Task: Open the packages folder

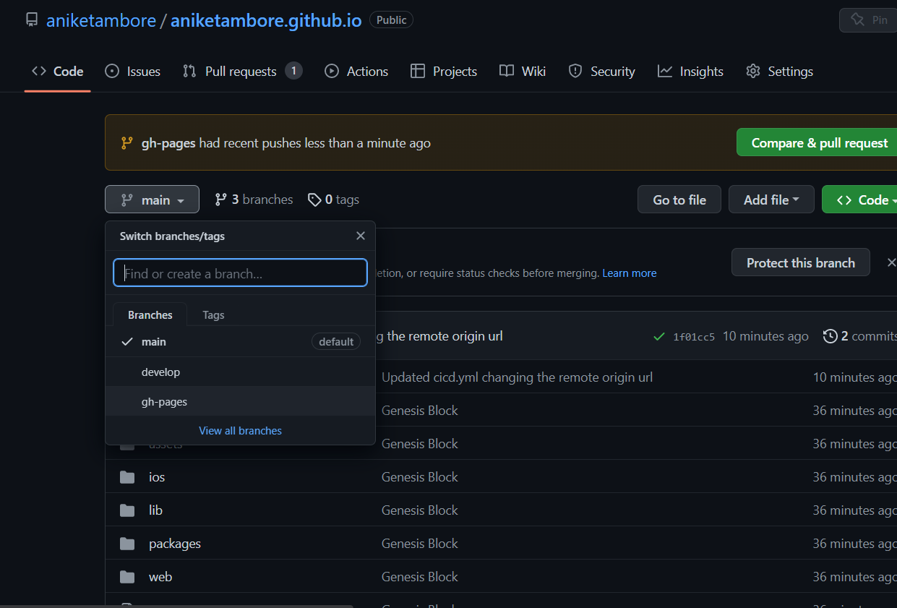Action: point(175,544)
